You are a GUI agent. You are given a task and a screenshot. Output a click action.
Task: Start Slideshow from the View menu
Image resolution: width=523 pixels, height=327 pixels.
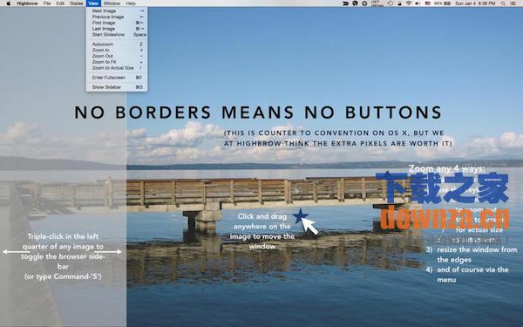(x=117, y=35)
